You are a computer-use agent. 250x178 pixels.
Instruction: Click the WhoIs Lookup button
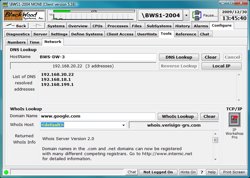(177, 116)
